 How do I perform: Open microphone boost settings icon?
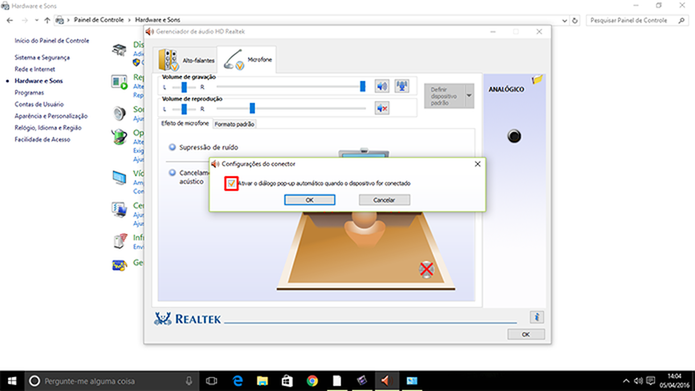pos(402,86)
